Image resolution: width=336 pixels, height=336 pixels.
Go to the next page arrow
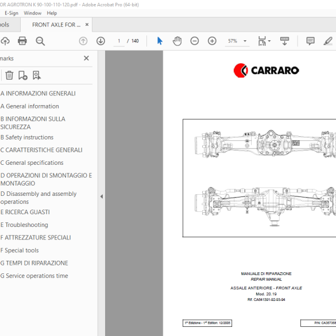101,41
